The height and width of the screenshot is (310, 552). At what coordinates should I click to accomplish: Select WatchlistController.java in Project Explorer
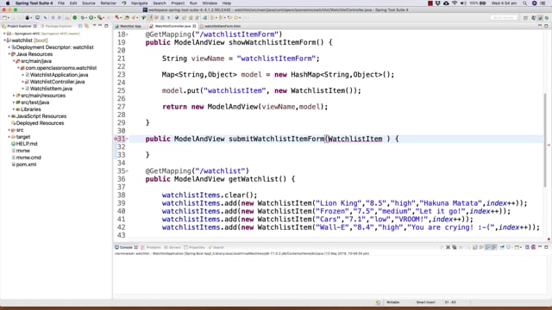[57, 82]
